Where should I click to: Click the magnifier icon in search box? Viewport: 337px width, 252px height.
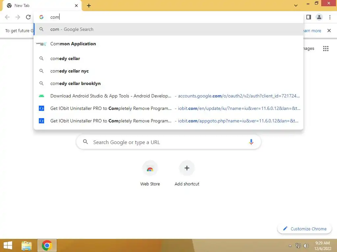pyautogui.click(x=85, y=142)
